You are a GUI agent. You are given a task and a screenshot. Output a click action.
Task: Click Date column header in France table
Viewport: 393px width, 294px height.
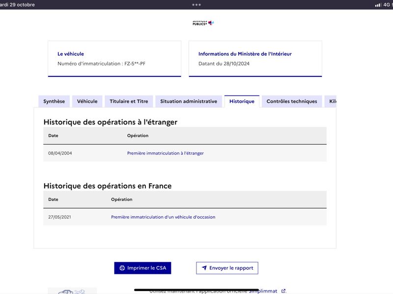(53, 199)
